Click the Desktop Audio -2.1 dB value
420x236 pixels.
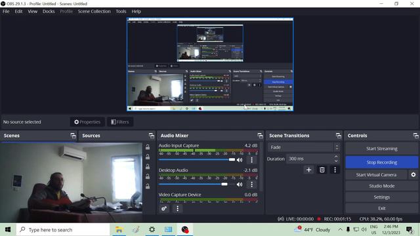pyautogui.click(x=251, y=170)
